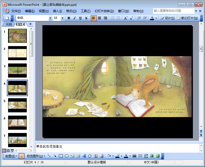
Task: Select the Arrow drawing tool
Action: 55,156
